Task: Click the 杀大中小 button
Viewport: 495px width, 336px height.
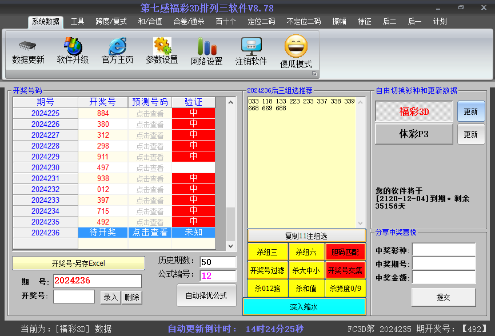Action: [306, 270]
